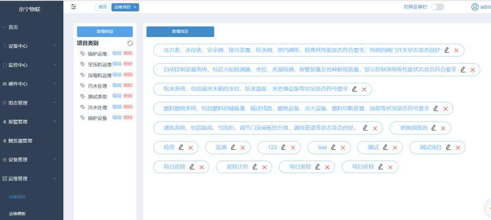Click the pencil icon on 更换润滑油 tag

(434, 128)
